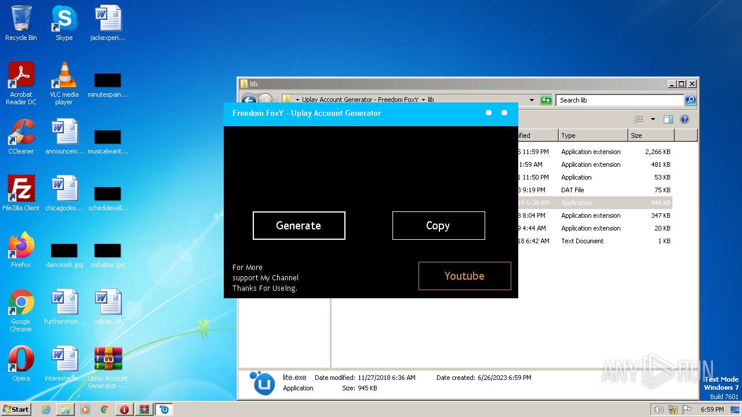This screenshot has height=417, width=742.
Task: Select the DAT File row
Action: click(x=595, y=190)
